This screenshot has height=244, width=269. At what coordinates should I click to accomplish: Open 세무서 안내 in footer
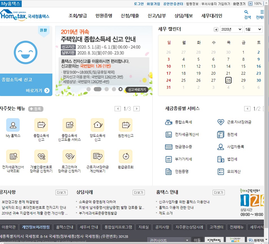click(x=89, y=227)
